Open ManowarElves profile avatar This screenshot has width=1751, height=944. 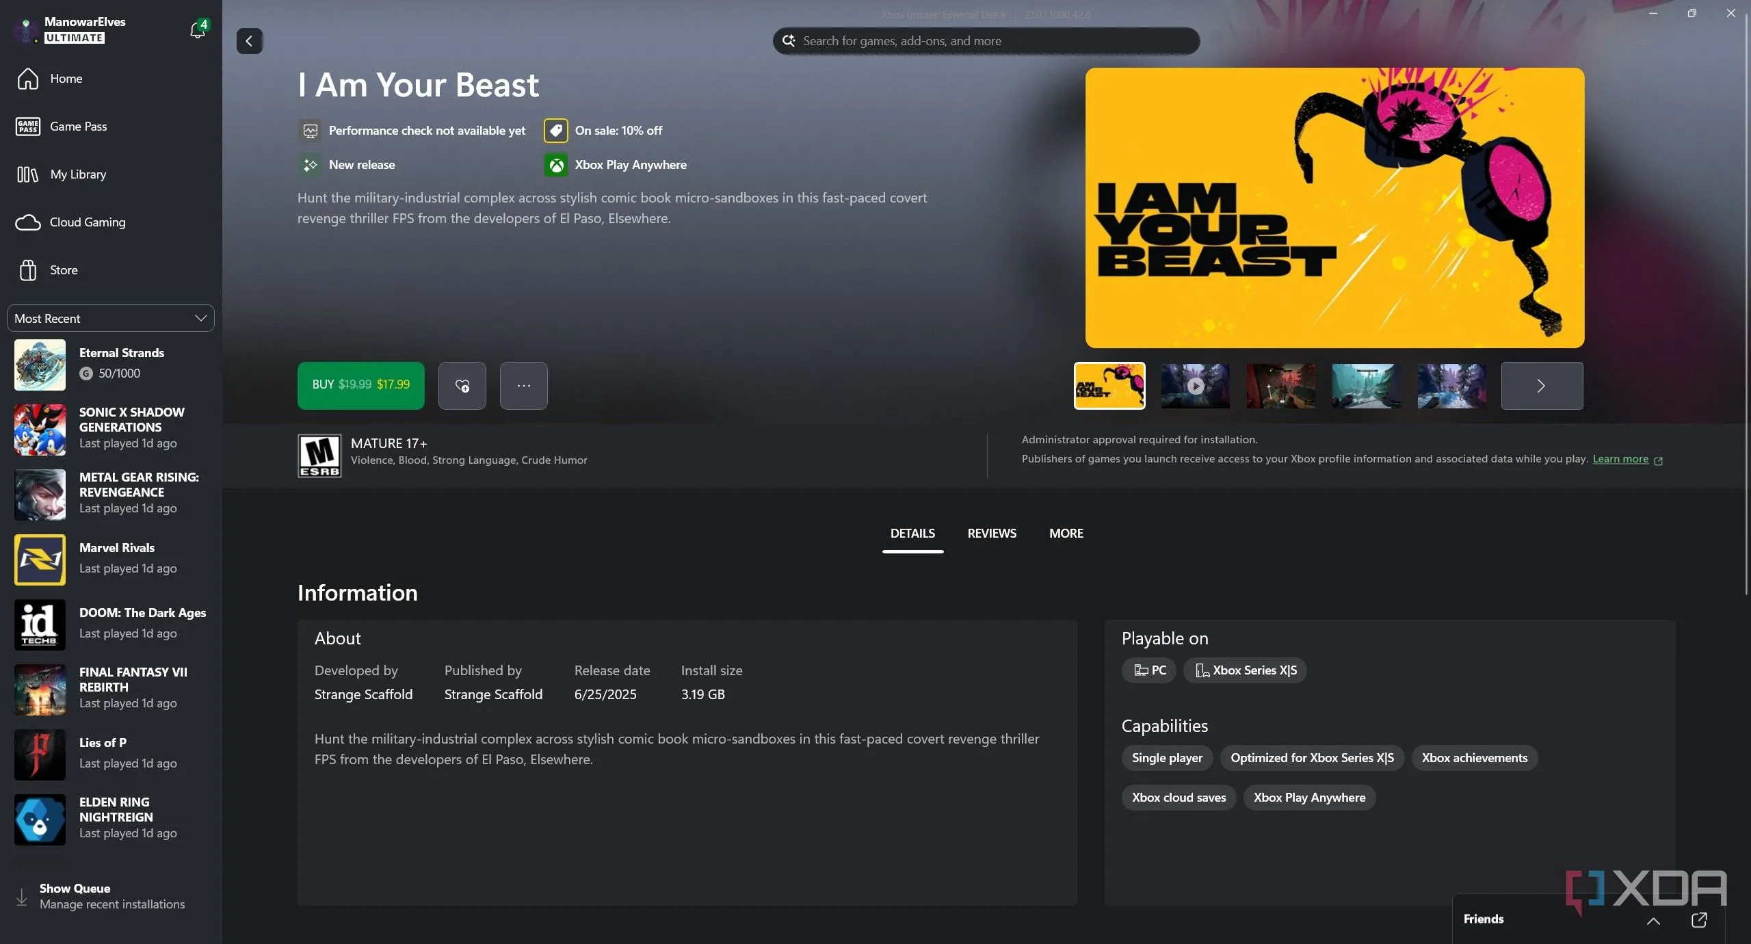pyautogui.click(x=26, y=29)
